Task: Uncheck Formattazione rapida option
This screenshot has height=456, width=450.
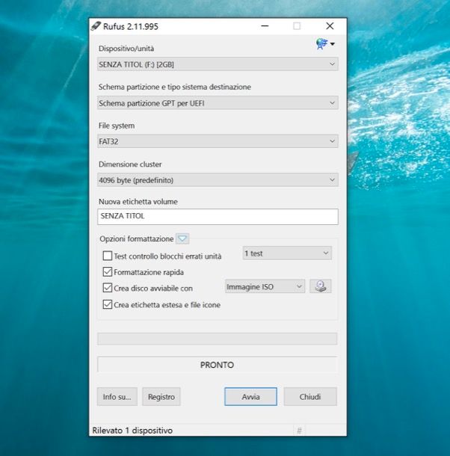Action: point(107,273)
